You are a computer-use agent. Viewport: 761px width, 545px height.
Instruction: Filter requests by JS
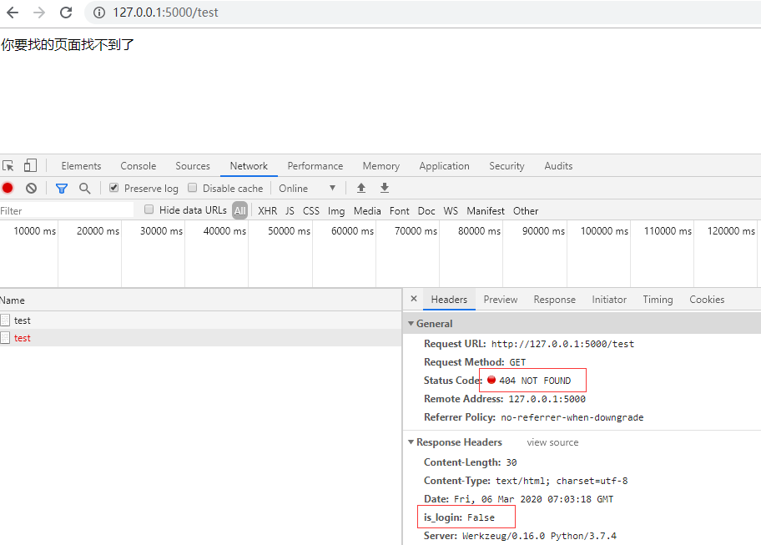pos(290,210)
